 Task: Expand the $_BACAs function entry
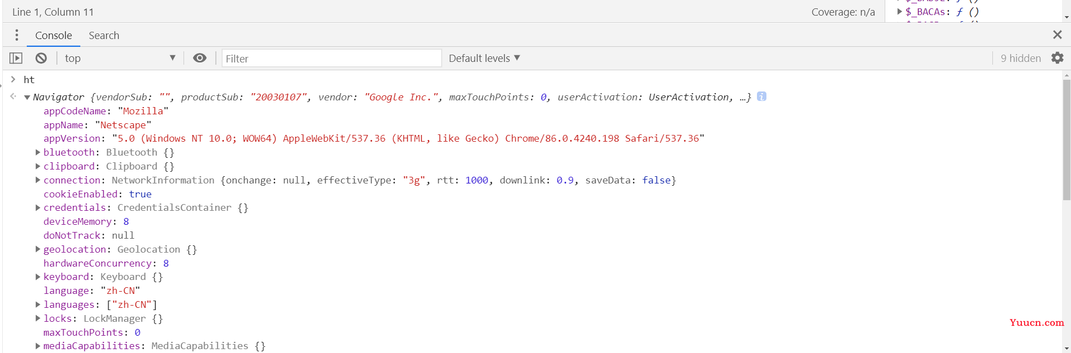(x=899, y=12)
